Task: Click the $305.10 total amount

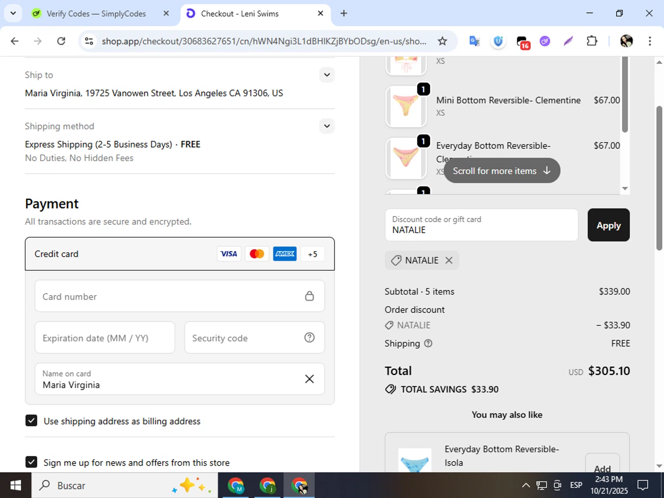Action: [x=609, y=371]
